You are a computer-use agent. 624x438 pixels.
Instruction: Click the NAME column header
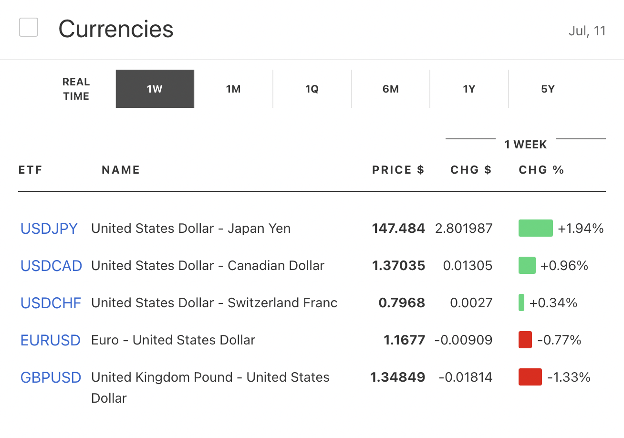(x=121, y=170)
